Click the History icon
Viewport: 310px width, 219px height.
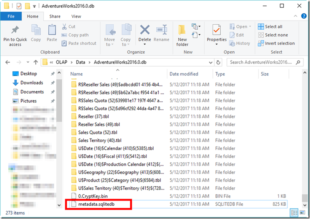[x=232, y=43]
